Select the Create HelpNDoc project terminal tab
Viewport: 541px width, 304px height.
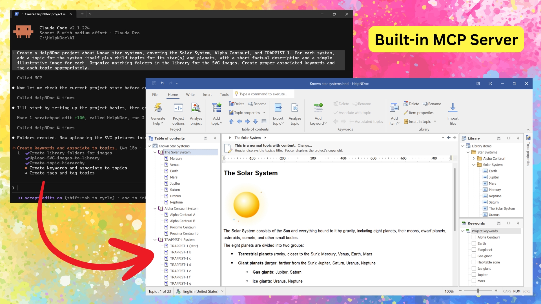pyautogui.click(x=44, y=14)
